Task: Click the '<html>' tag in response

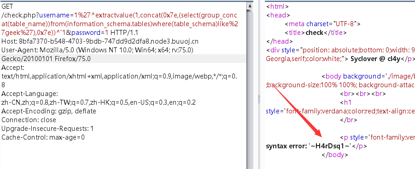Action: point(277,6)
